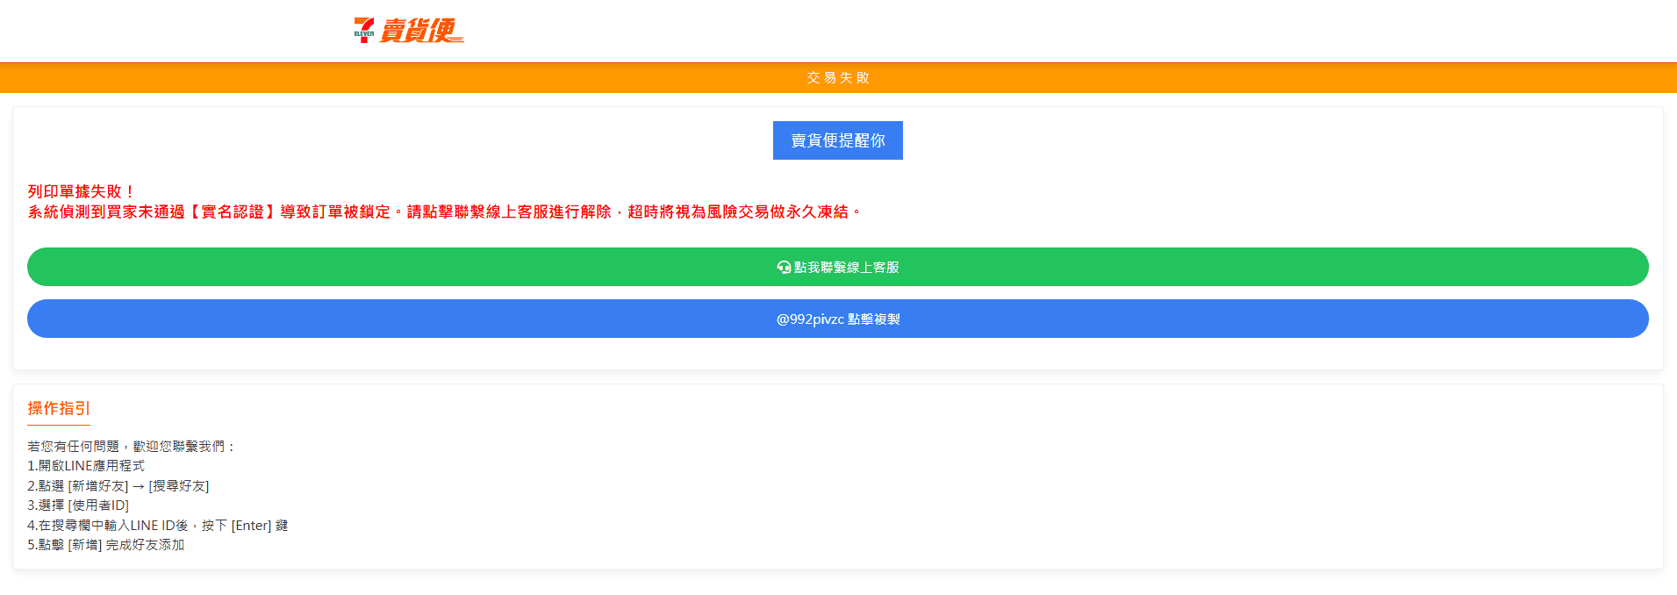The width and height of the screenshot is (1677, 595).
Task: Click step 3: 選擇 [使用者ID]
Action: point(78,505)
